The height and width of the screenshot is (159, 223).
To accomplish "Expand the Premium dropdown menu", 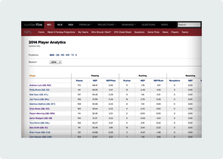I will pos(85,25).
